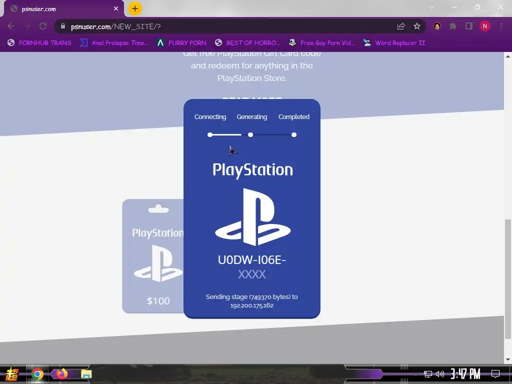
Task: Reload the page with refresh icon
Action: pyautogui.click(x=43, y=26)
